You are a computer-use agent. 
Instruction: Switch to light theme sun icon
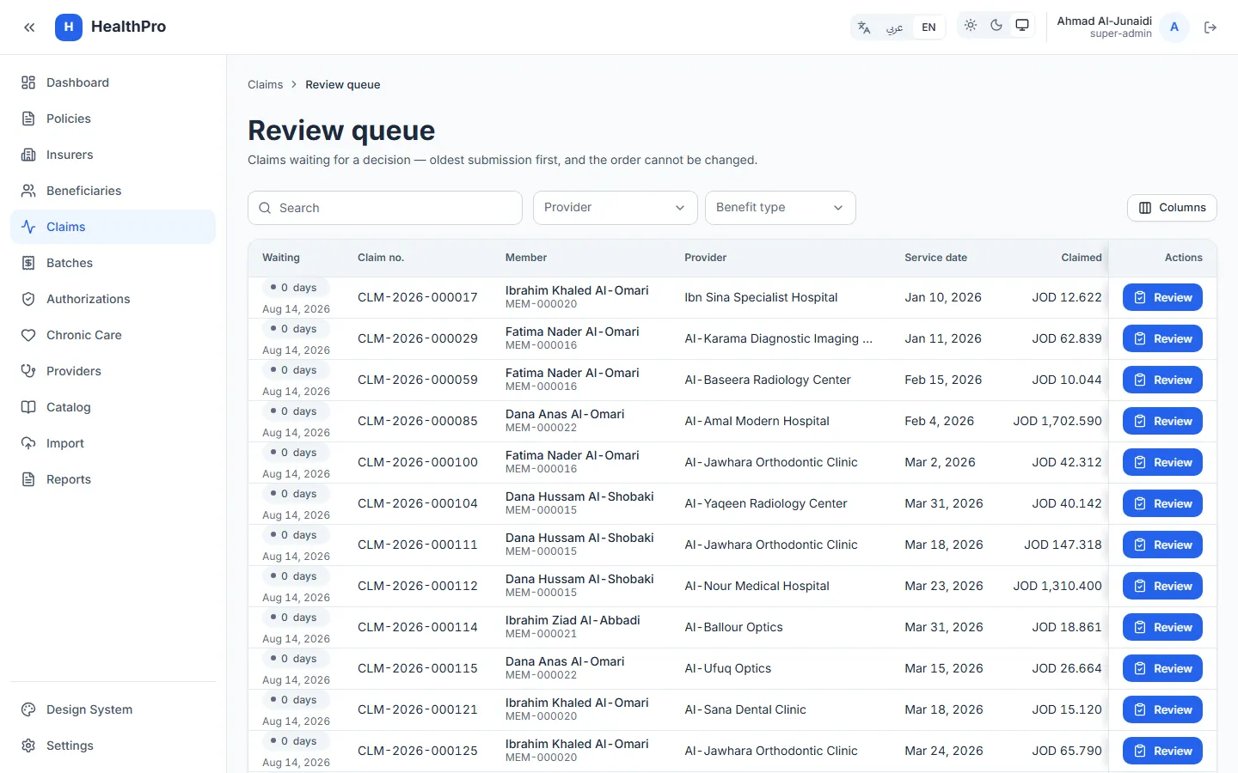pos(971,26)
